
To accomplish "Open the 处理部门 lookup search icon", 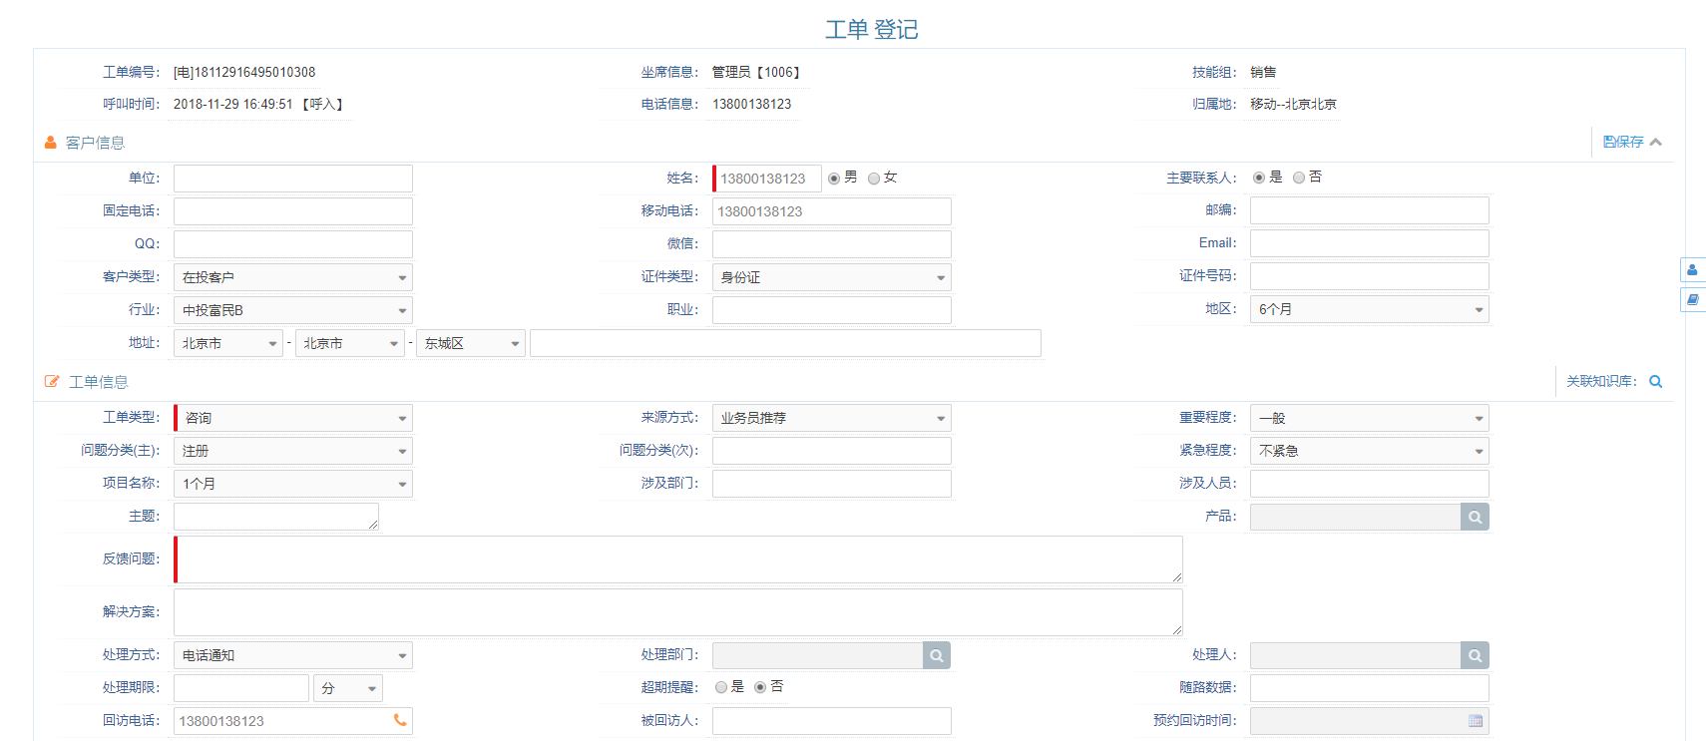I will 936,655.
